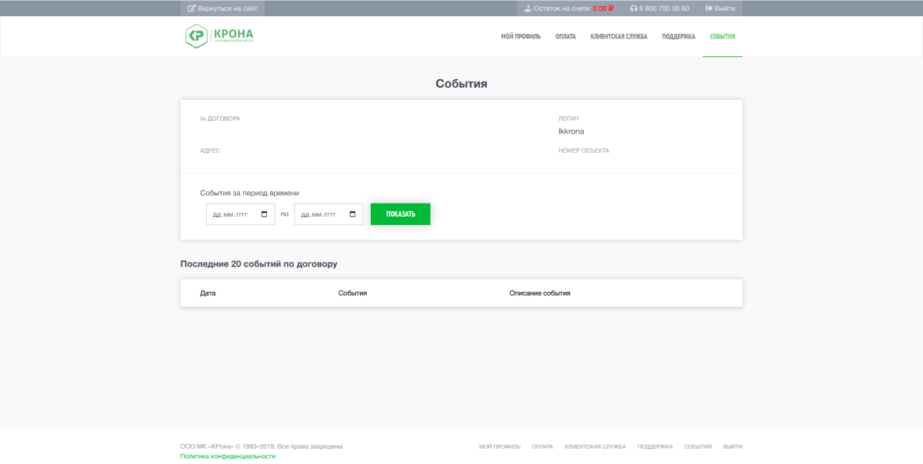Go to the Оплата menu section

click(x=565, y=36)
